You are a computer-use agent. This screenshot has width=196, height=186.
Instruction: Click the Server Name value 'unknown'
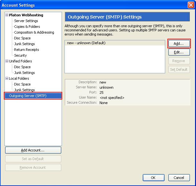click(107, 87)
